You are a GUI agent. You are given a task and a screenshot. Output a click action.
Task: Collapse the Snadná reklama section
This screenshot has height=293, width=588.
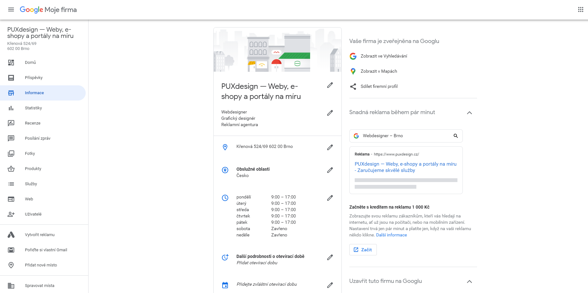click(469, 113)
